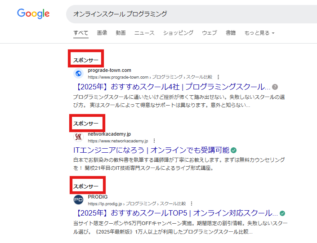
Task: Open the three-dot menu for the networkacademy.jp ad
Action: tap(154, 141)
